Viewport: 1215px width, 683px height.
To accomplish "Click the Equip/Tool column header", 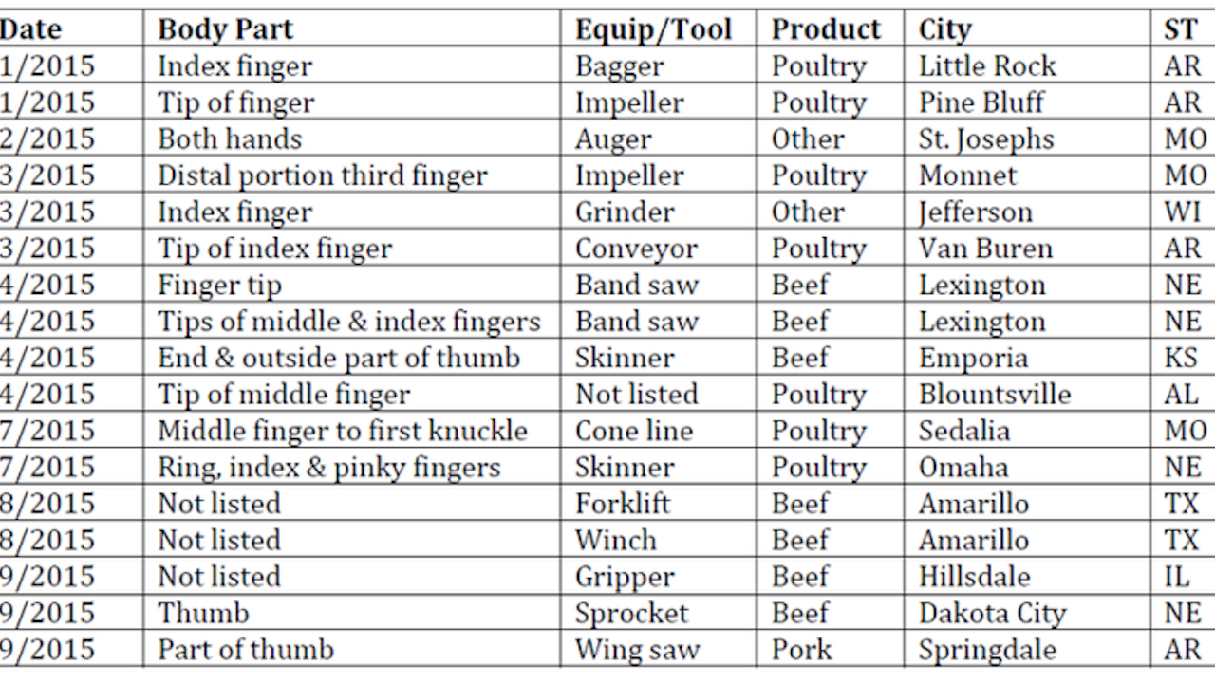I will pos(653,29).
